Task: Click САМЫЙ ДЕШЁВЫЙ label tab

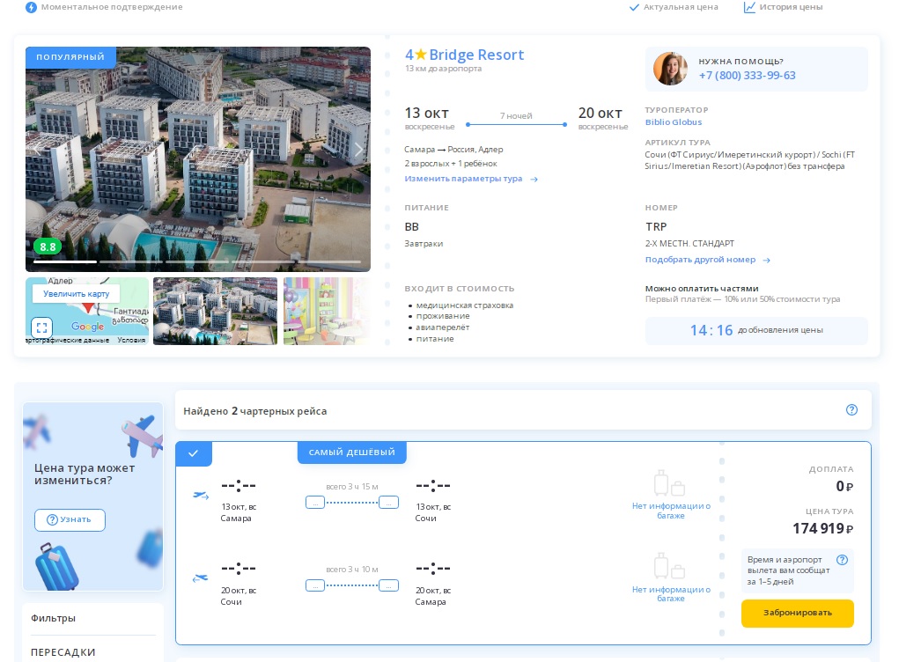Action: coord(352,452)
